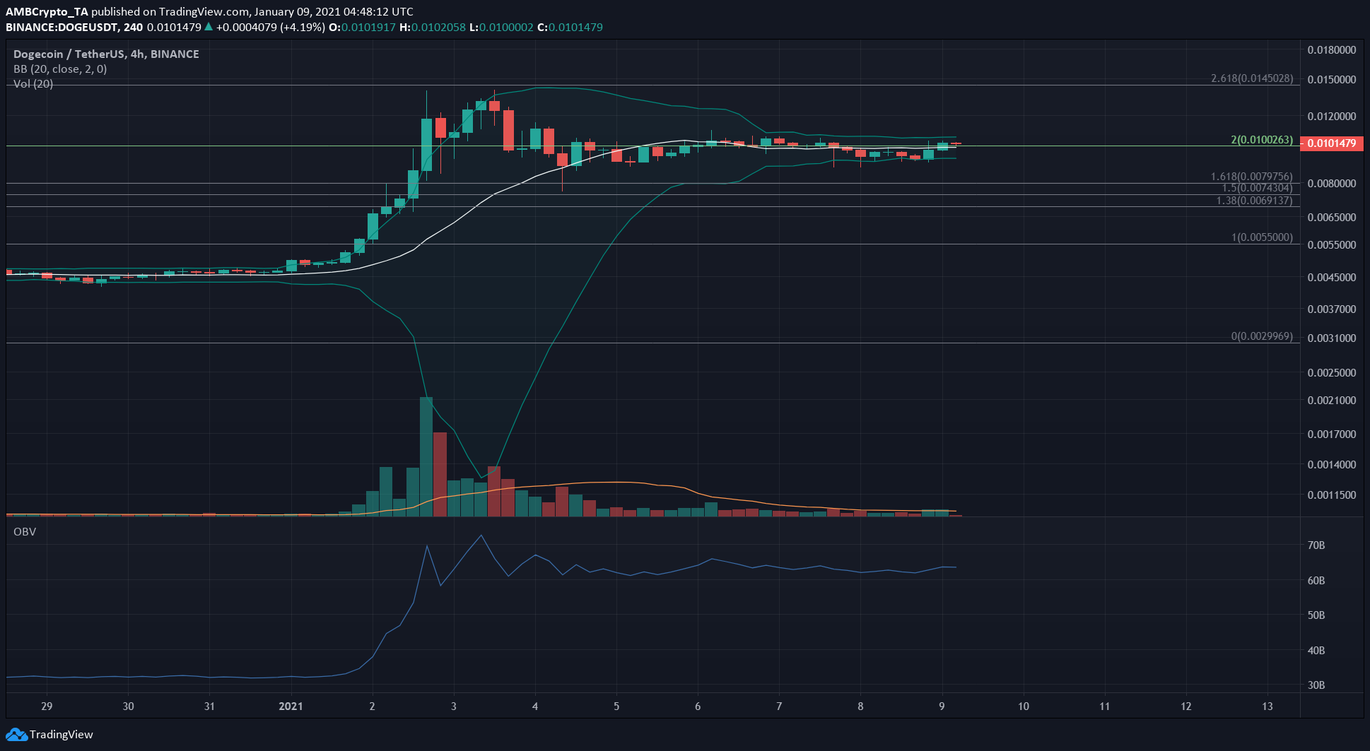
Task: Click the OBV peak near January 3
Action: 481,536
